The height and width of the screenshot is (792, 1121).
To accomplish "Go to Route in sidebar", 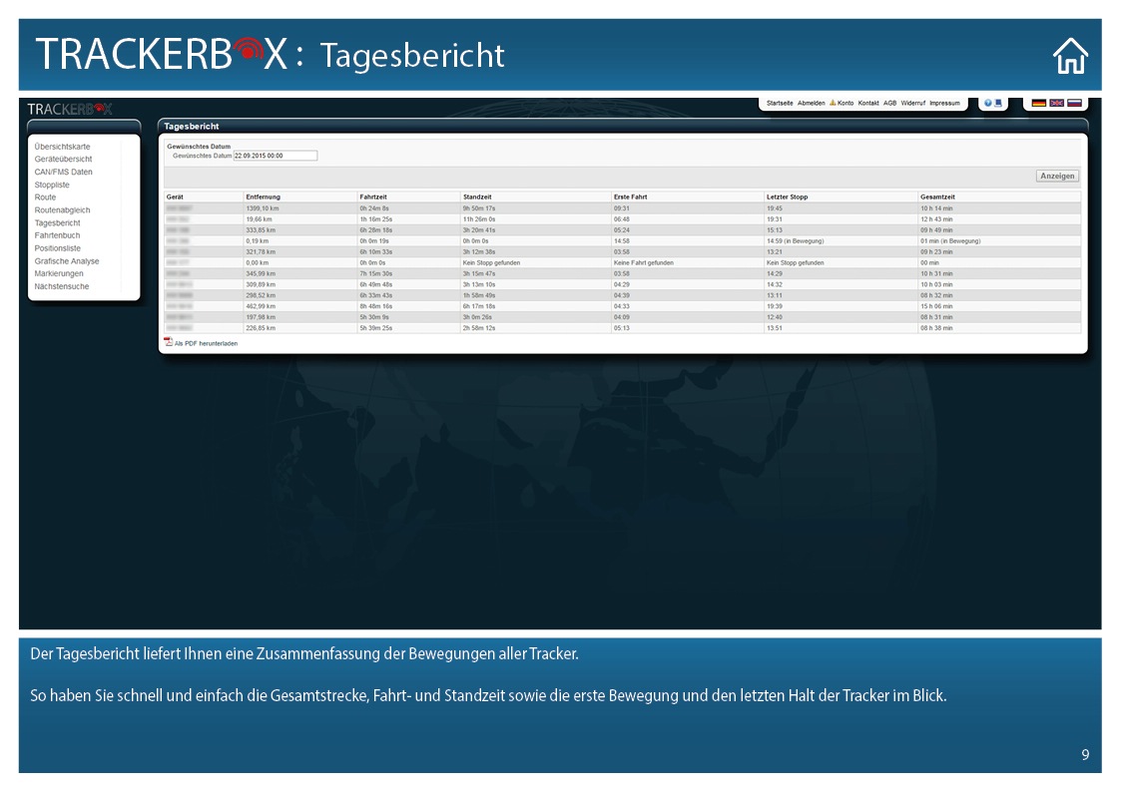I will pos(45,198).
